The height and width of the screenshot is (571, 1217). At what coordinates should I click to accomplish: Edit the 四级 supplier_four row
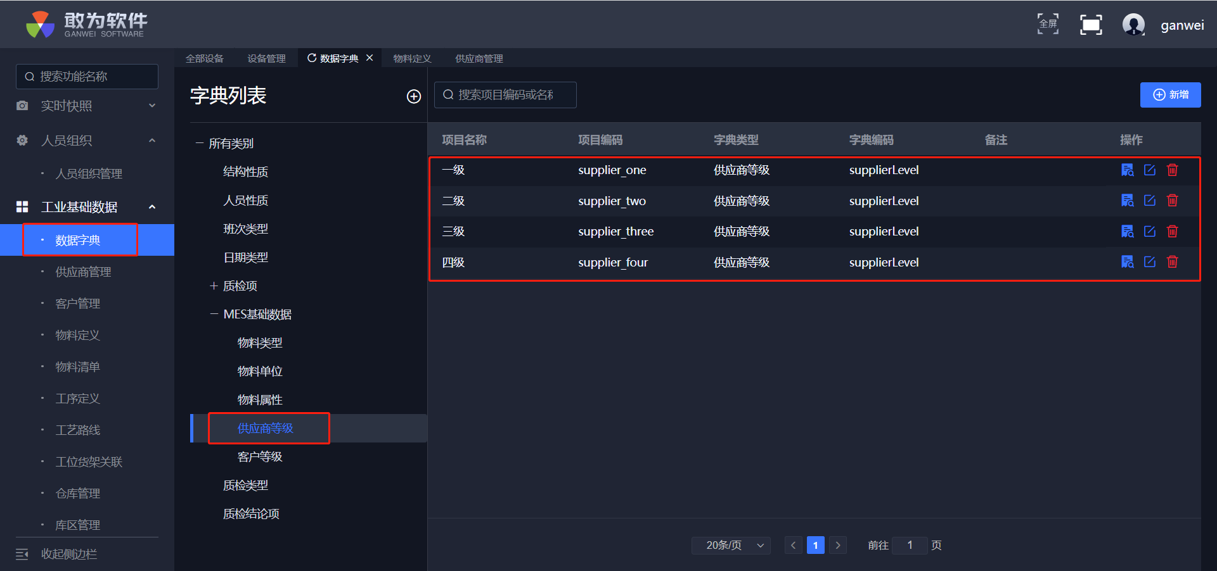click(x=1150, y=262)
